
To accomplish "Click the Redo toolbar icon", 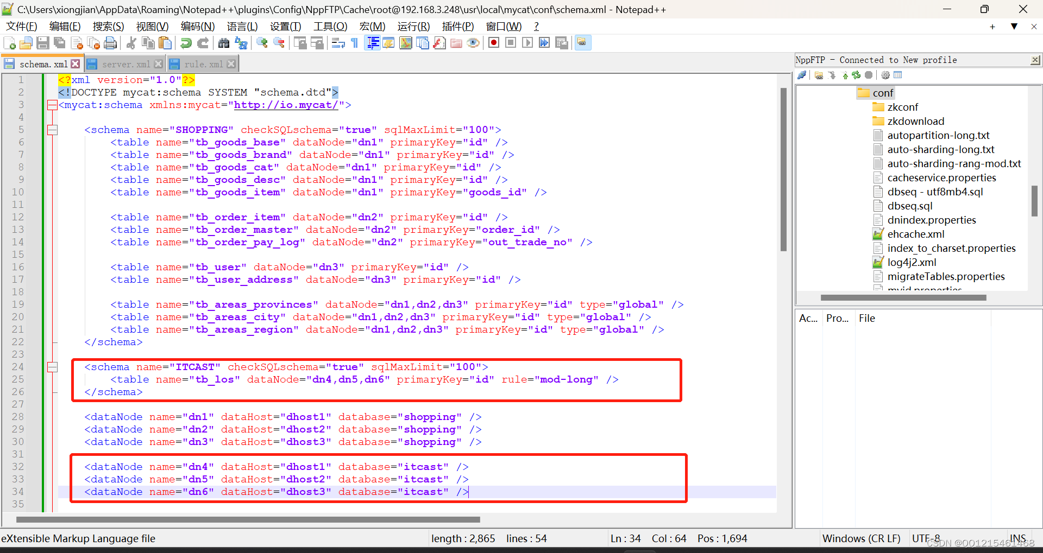I will click(203, 43).
